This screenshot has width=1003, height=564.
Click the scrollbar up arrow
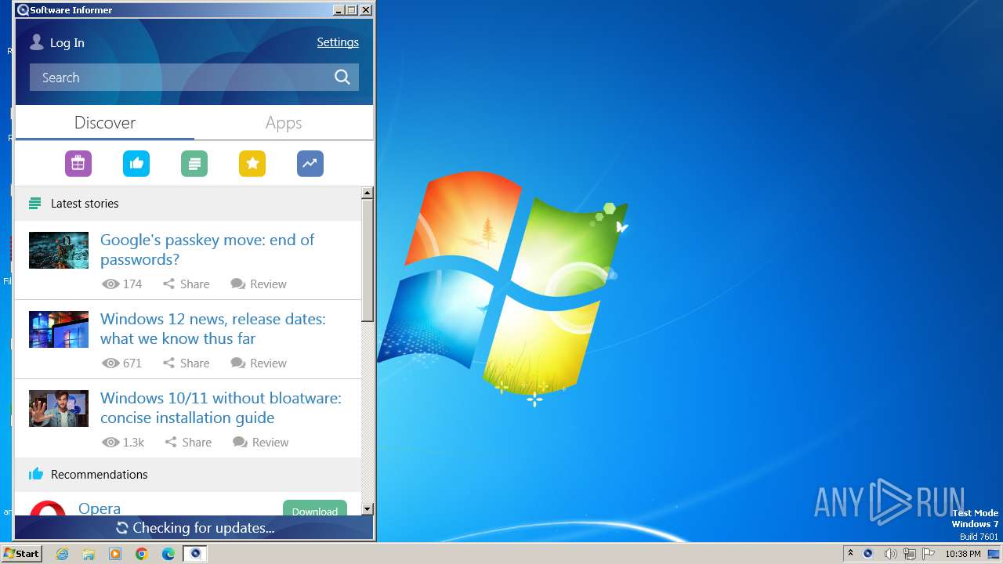click(368, 193)
